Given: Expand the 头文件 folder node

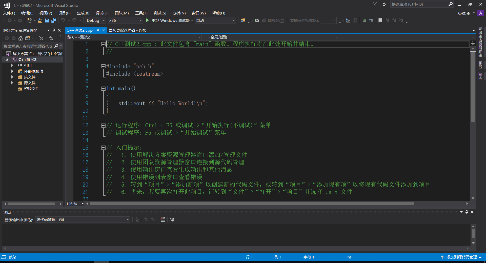Looking at the screenshot, I should point(12,77).
